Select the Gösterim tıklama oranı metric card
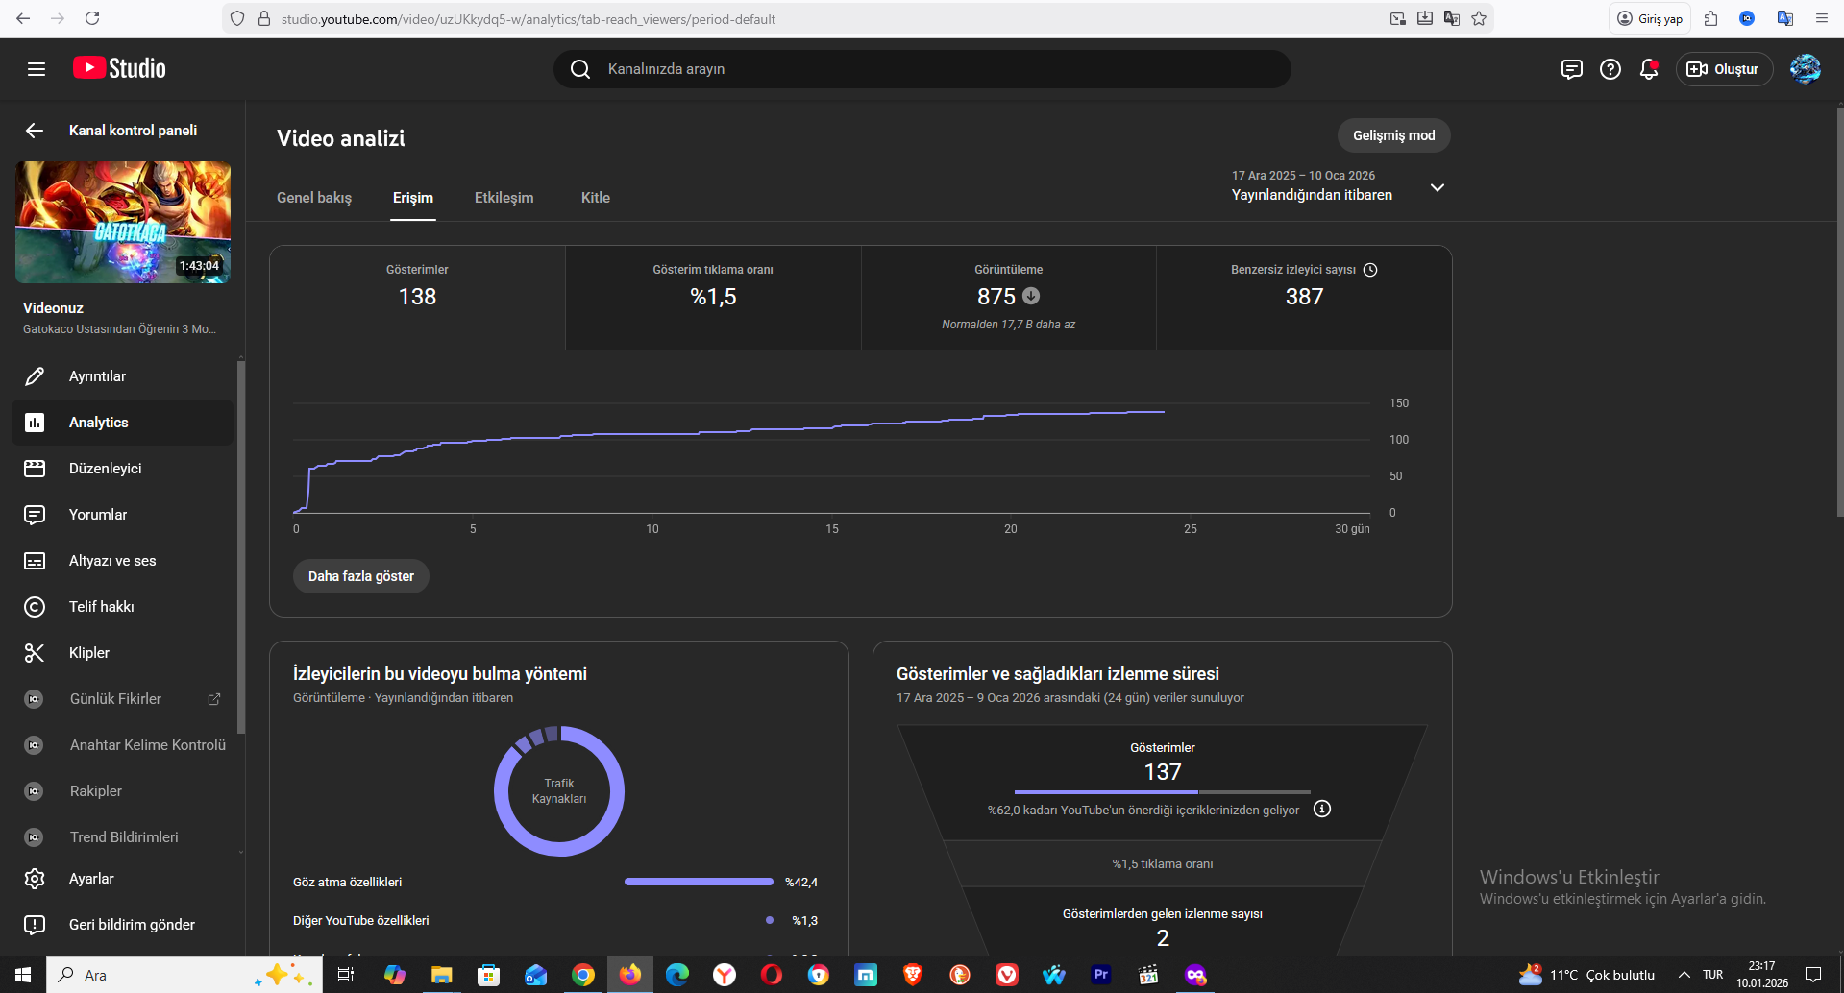The height and width of the screenshot is (993, 1844). [713, 298]
